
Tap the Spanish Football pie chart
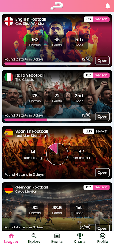click(57, 154)
